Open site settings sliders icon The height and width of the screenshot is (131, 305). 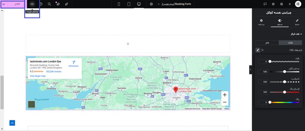pos(281,4)
